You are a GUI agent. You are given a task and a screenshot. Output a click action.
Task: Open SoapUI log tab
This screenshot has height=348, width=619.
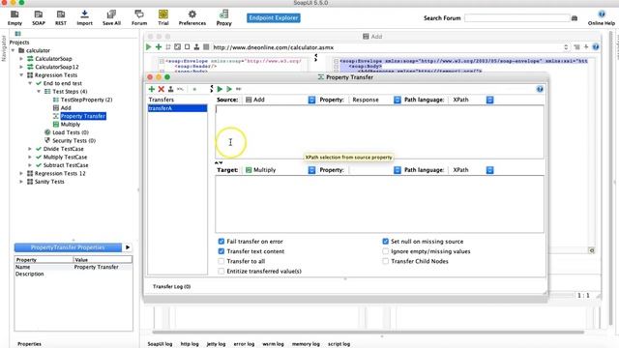point(160,344)
